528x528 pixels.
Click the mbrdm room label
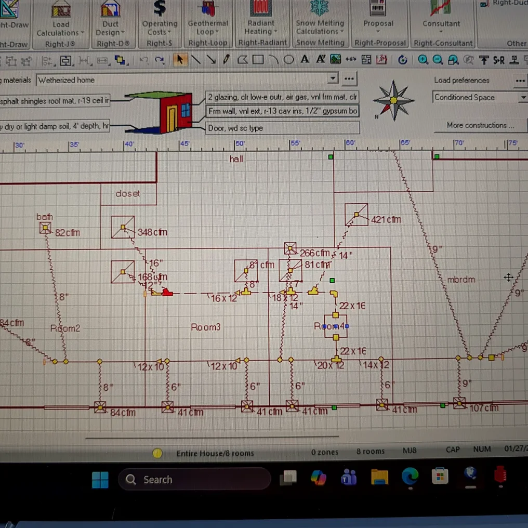pos(461,280)
